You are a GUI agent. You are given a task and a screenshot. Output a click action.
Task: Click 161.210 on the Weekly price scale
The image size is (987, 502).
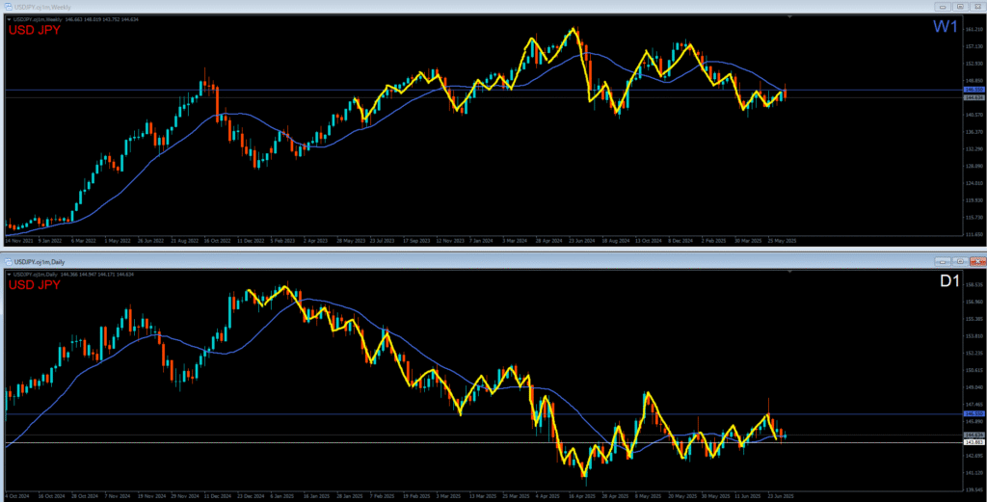973,30
